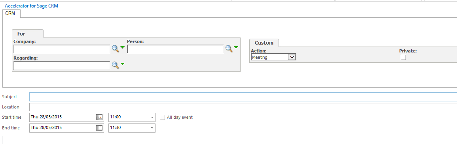The height and width of the screenshot is (144, 457).
Task: Open the Person search magnifier icon
Action: tap(229, 49)
